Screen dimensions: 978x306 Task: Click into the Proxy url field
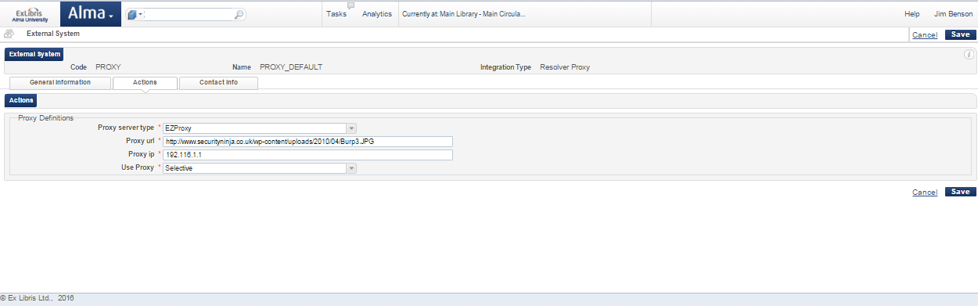pyautogui.click(x=308, y=142)
